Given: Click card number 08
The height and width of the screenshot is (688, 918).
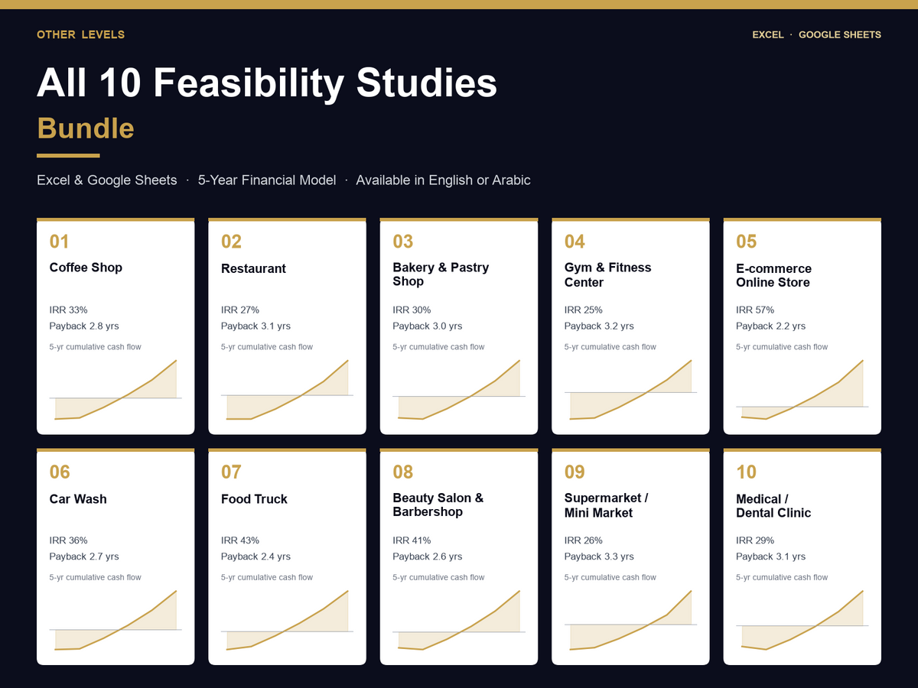Looking at the screenshot, I should (x=403, y=472).
